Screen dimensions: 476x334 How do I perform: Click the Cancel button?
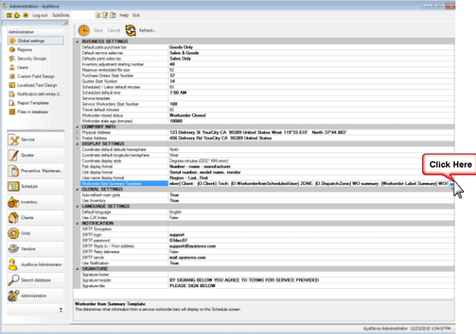pyautogui.click(x=113, y=30)
